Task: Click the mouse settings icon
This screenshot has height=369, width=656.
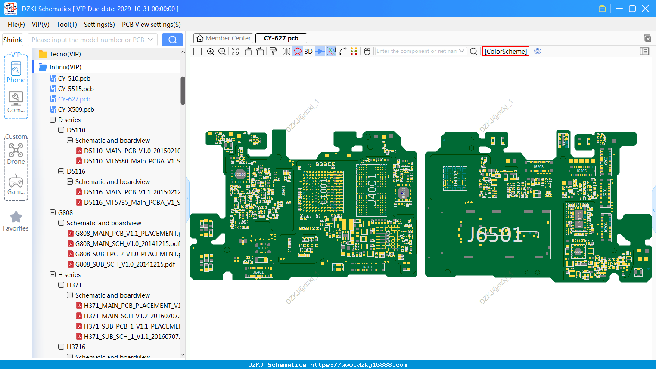Action: tap(367, 51)
